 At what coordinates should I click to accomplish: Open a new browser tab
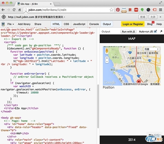pyautogui.click(x=57, y=4)
